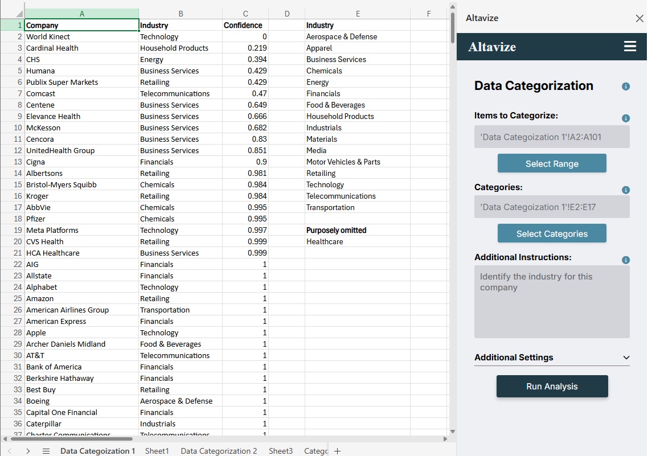The image size is (656, 456).
Task: Open the Data Categoization 2 sheet tab
Action: point(219,451)
